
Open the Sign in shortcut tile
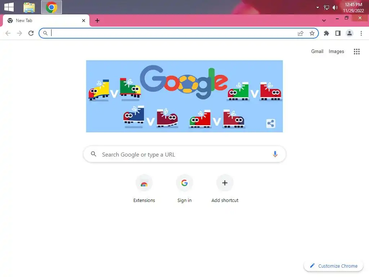coord(184,189)
